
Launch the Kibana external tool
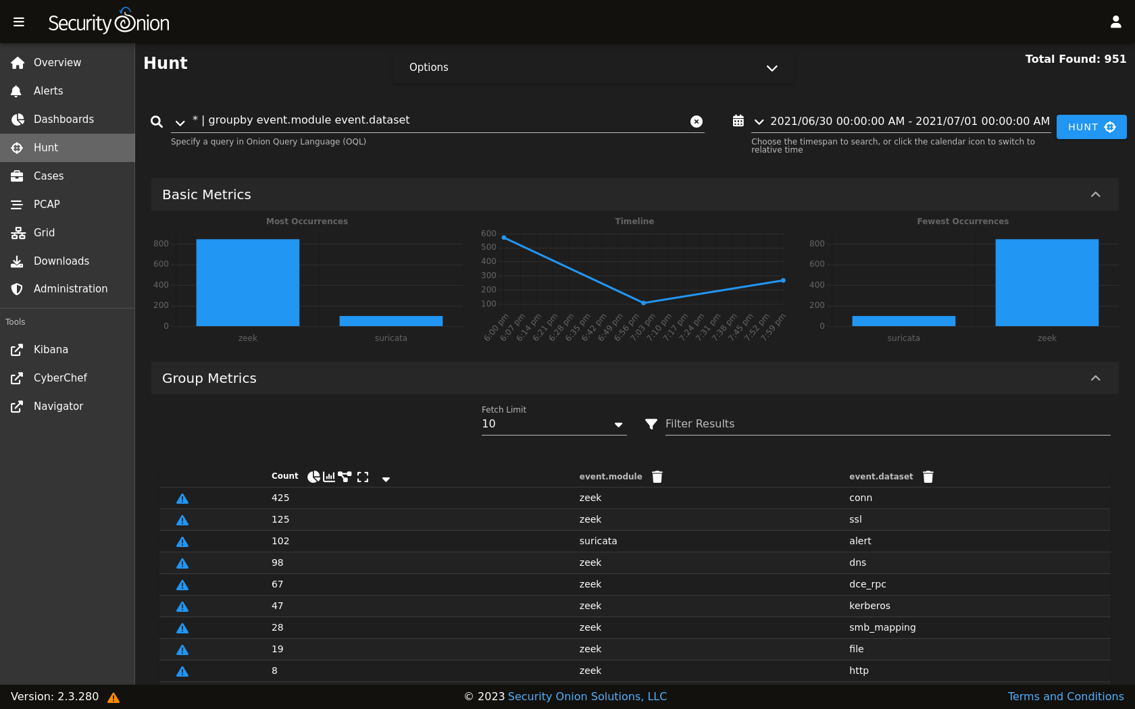(68, 350)
